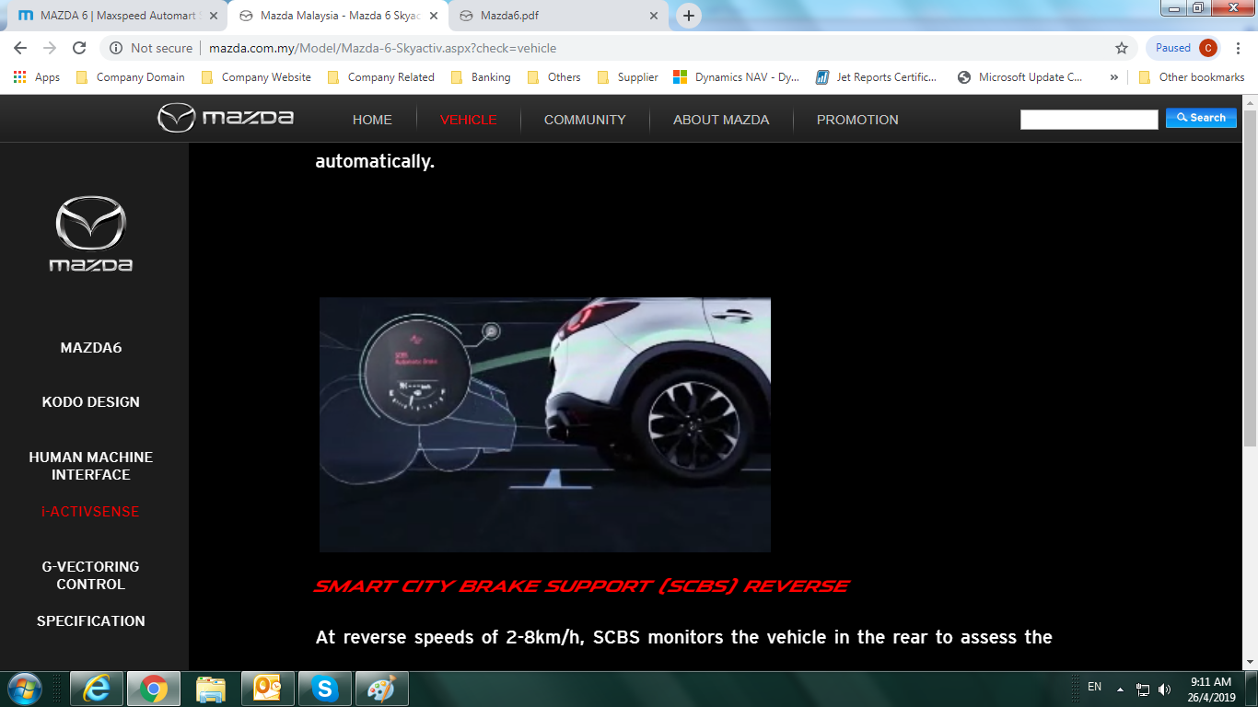
Task: Open Company Domain bookmark folder
Action: click(130, 77)
